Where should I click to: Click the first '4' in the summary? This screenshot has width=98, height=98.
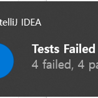35,65
